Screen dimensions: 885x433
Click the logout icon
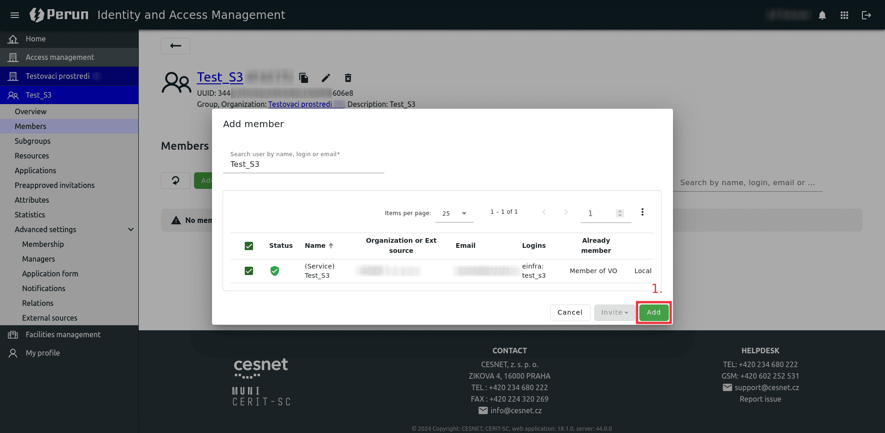tap(867, 15)
